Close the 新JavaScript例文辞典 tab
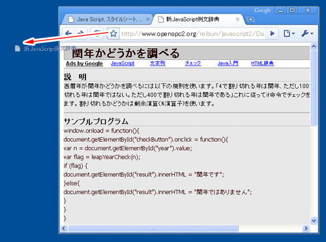The image size is (326, 242). (237, 20)
